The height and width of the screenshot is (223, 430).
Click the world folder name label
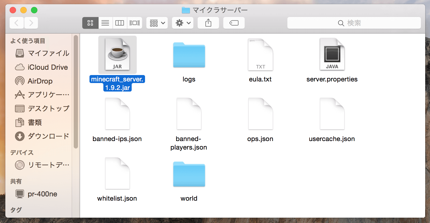[189, 199]
